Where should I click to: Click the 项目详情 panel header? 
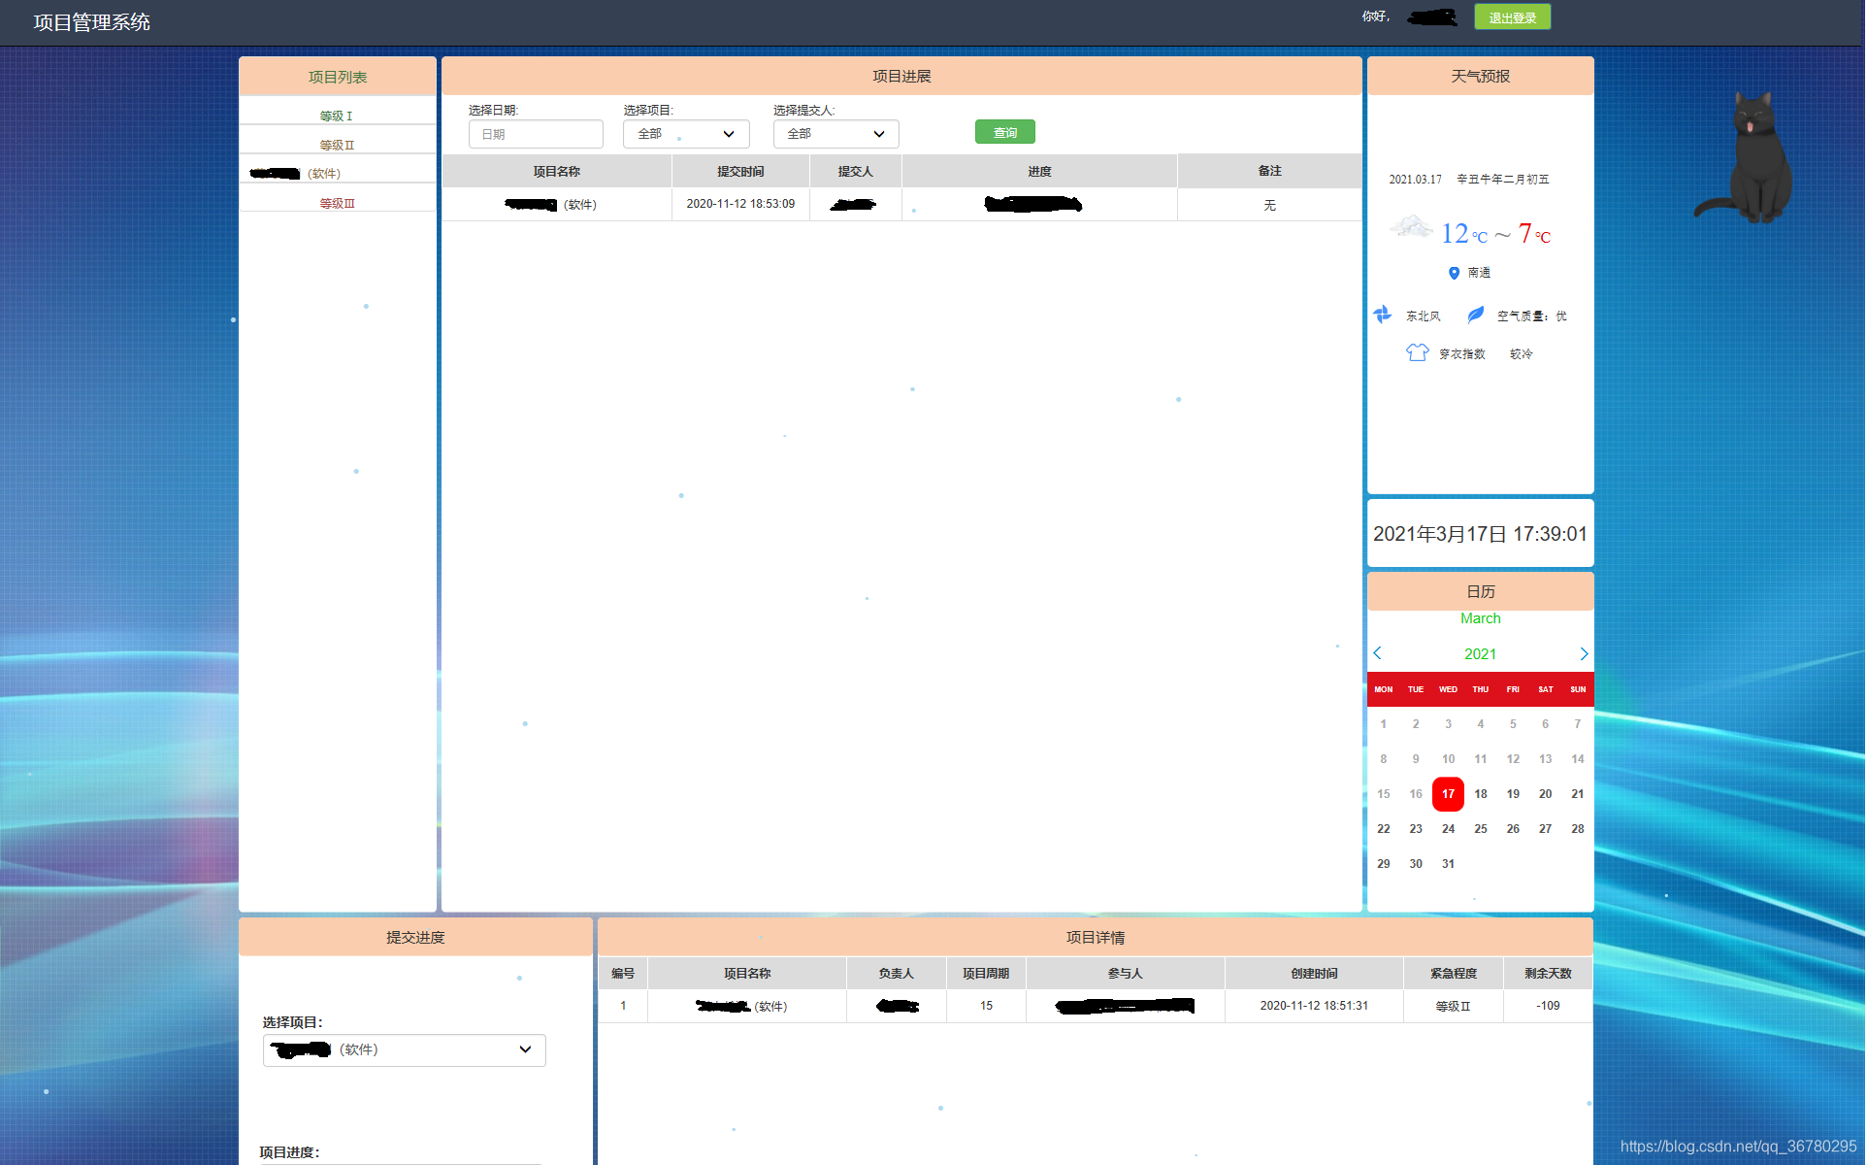[1096, 937]
